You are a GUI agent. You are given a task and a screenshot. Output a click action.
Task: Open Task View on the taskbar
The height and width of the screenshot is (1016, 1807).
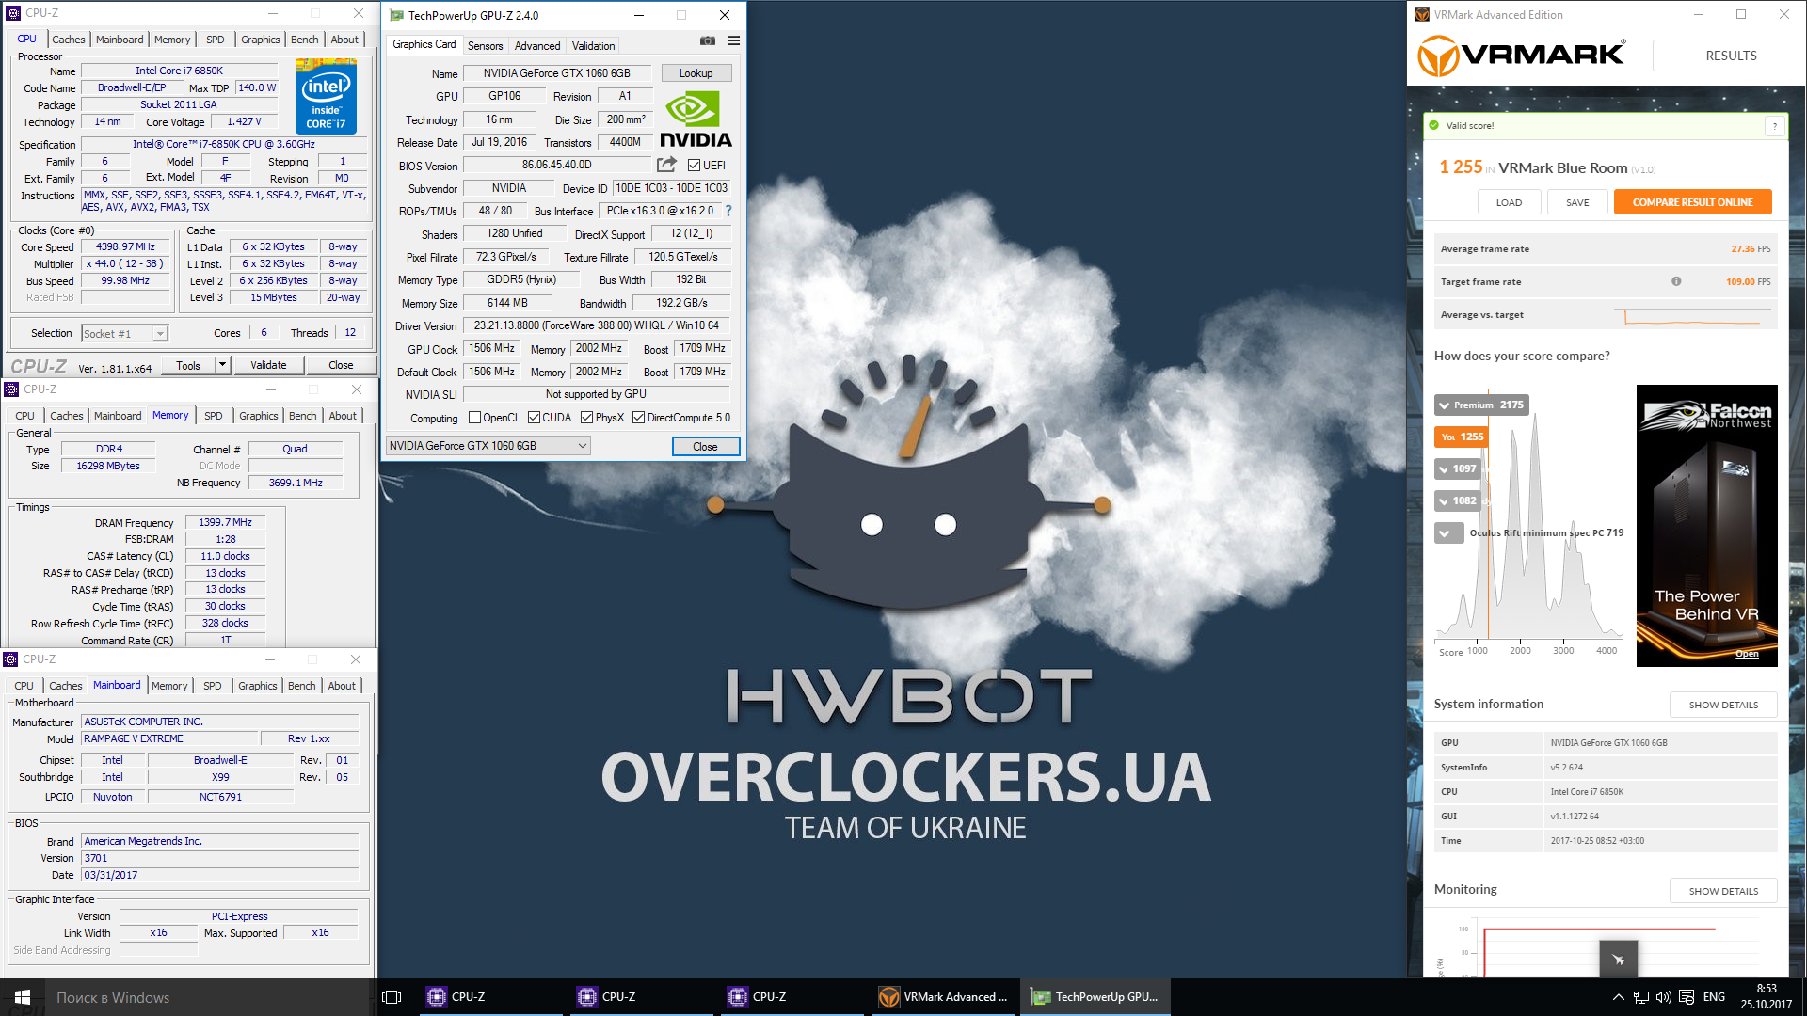392,997
